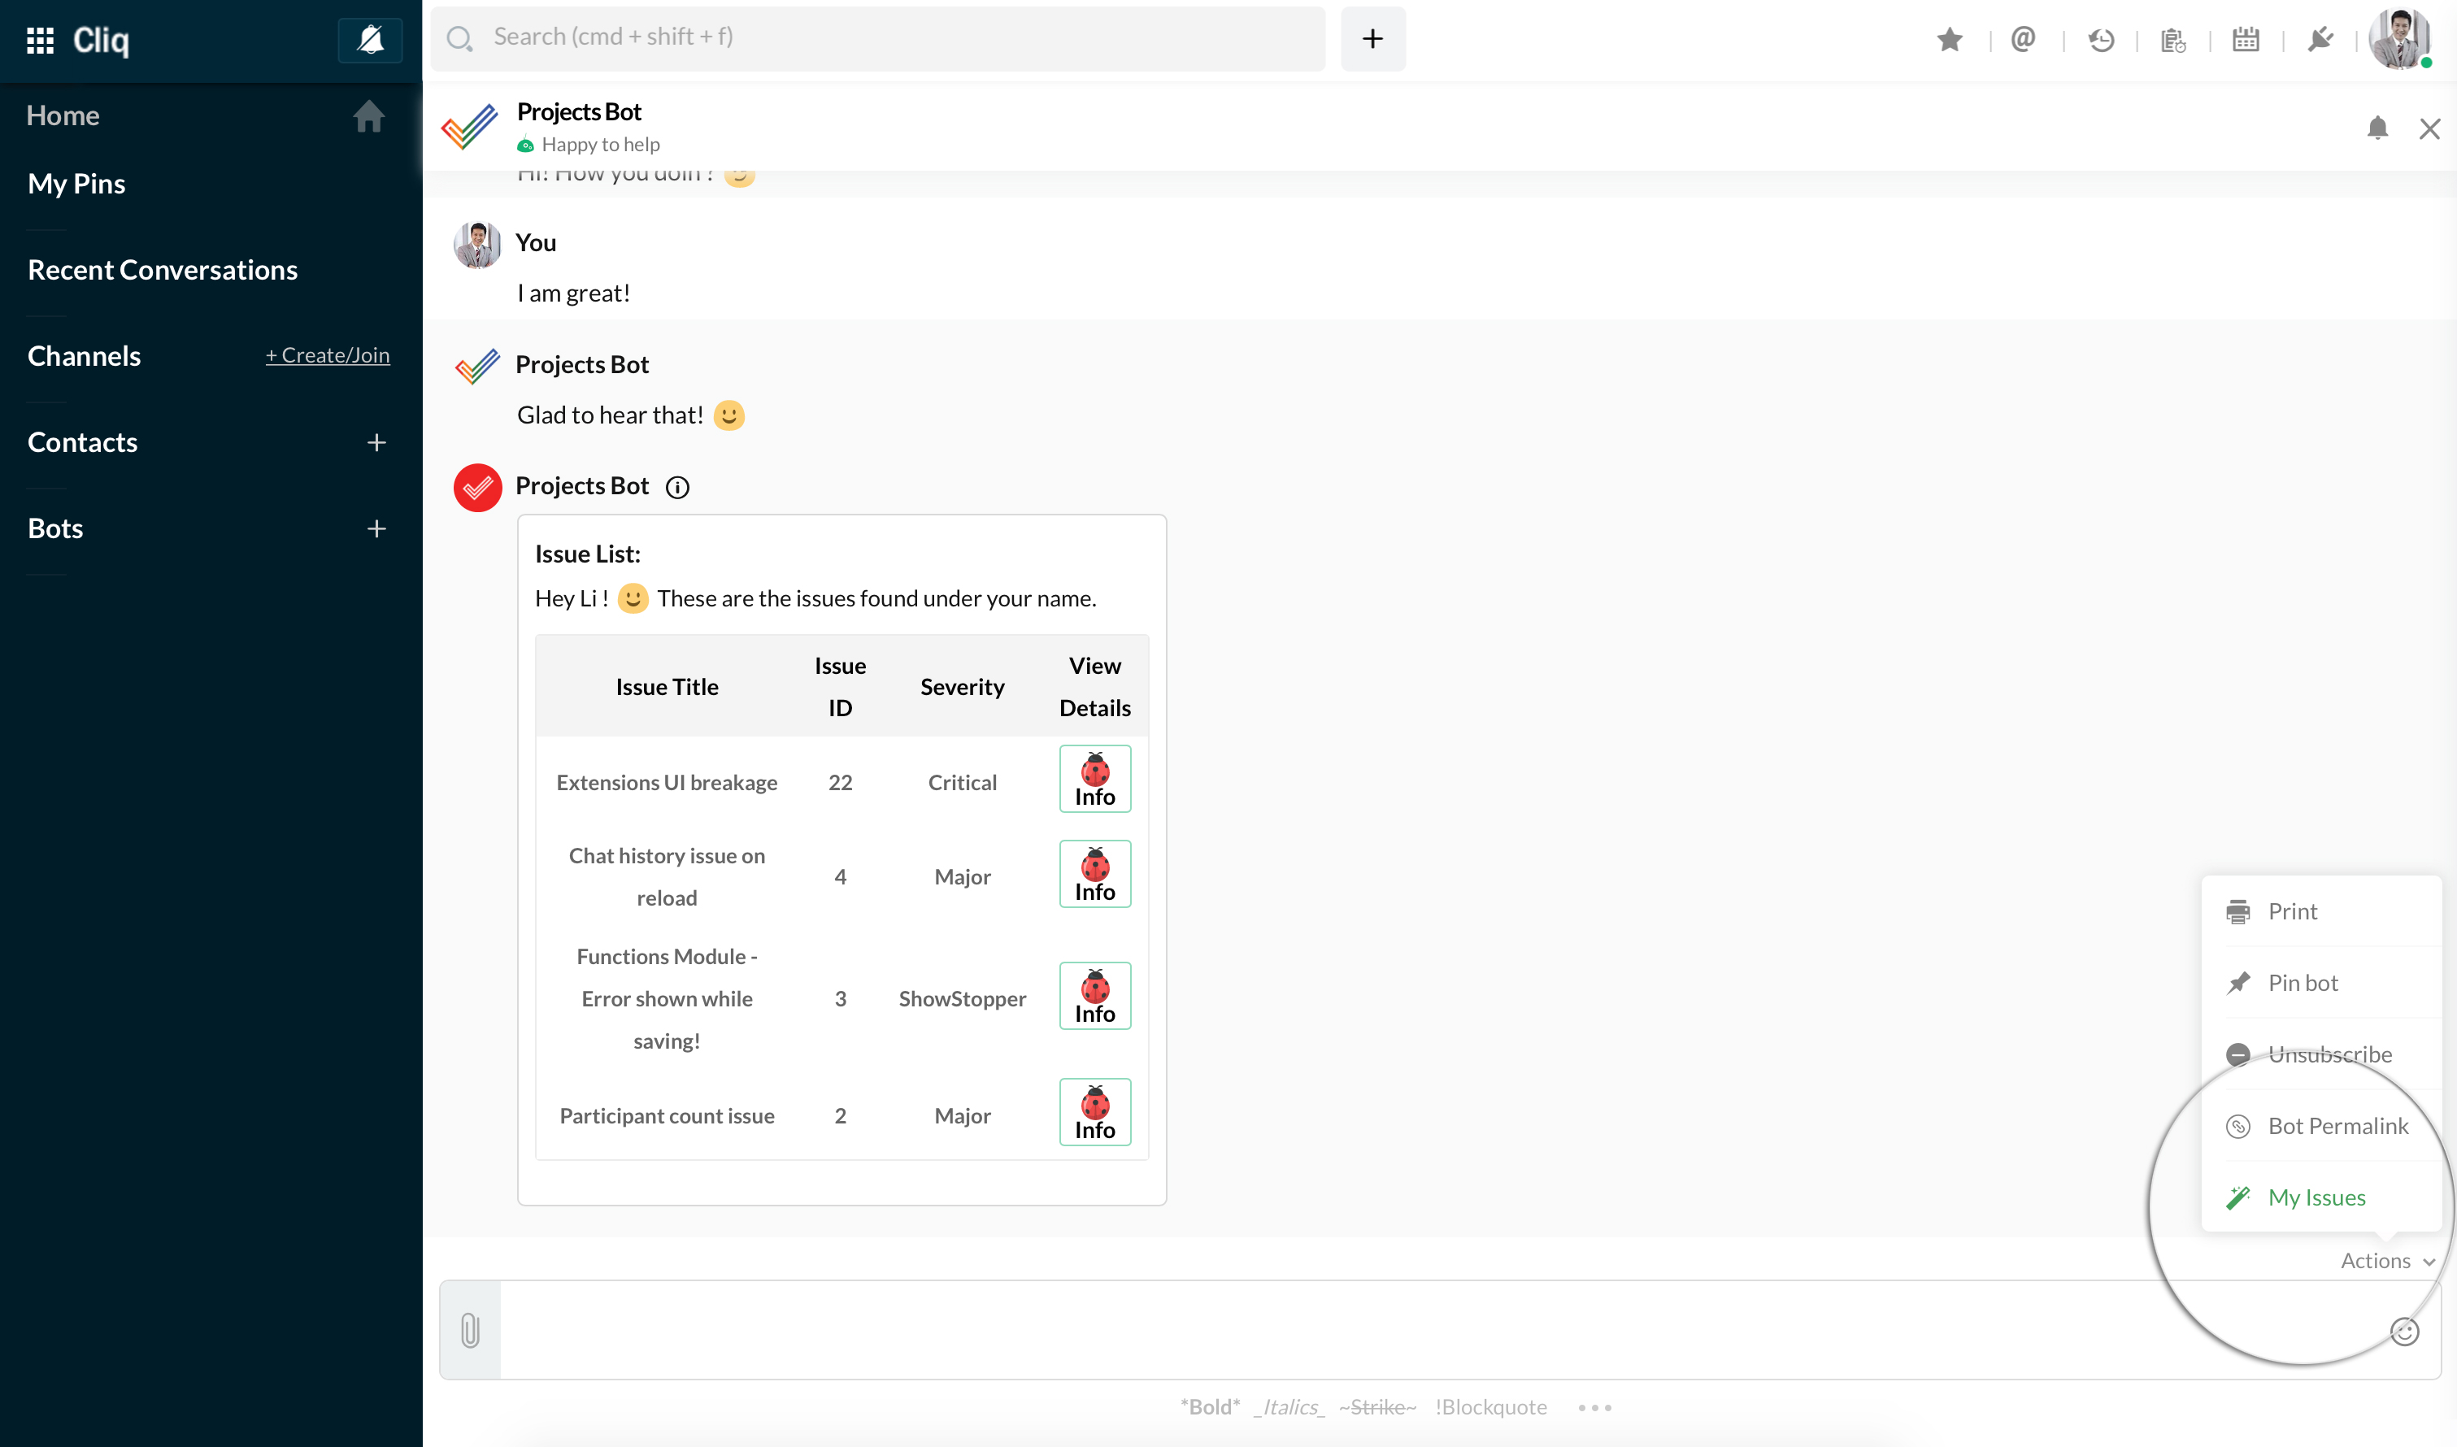Open the chat history clock icon
This screenshot has width=2457, height=1447.
2100,40
